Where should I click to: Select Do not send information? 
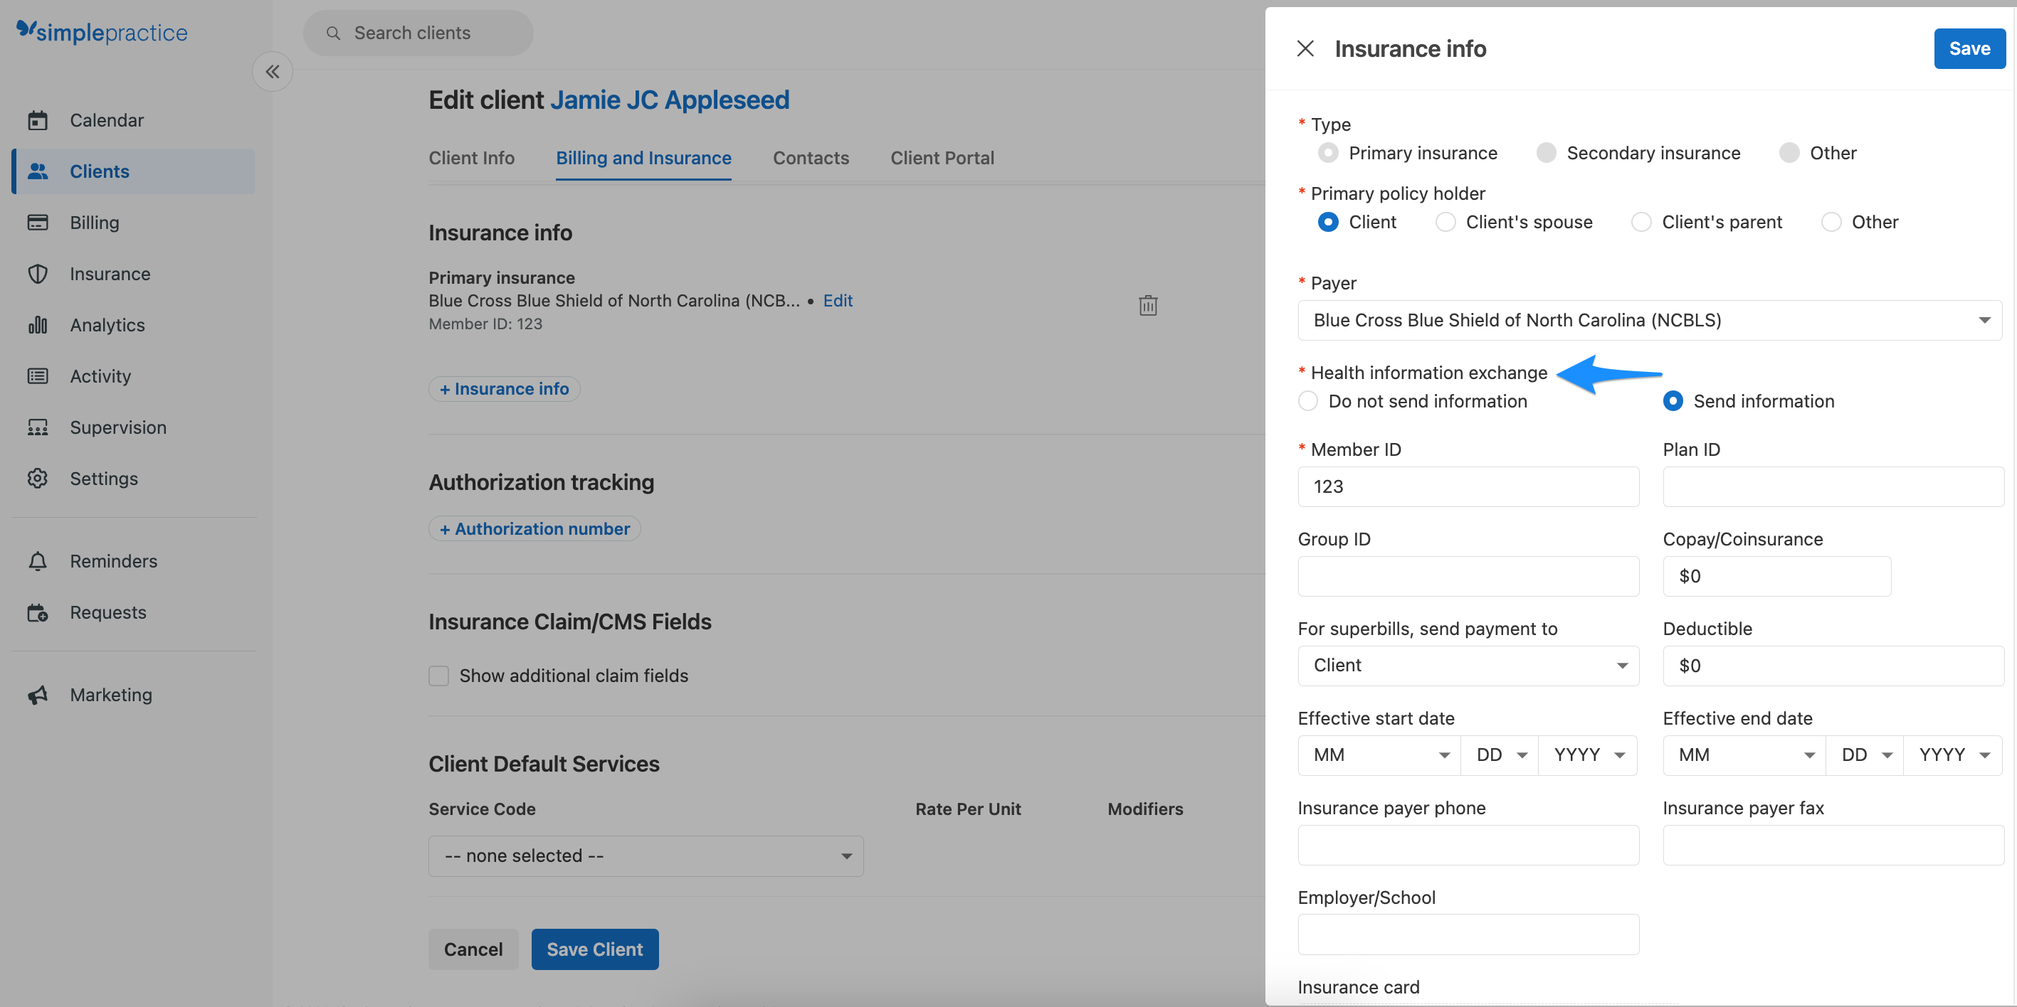[x=1308, y=401]
